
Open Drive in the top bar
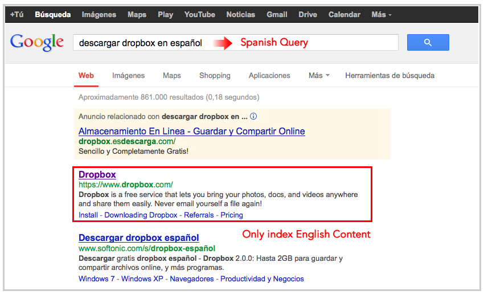point(307,14)
